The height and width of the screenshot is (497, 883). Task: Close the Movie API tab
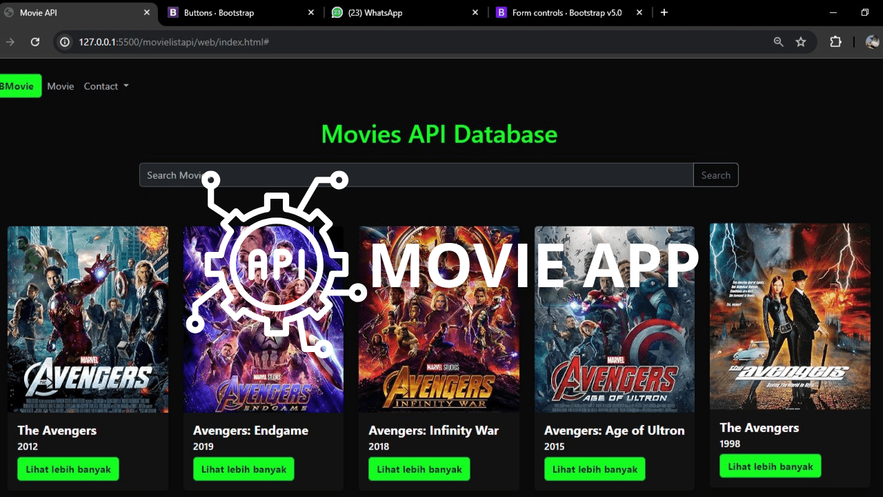point(147,12)
